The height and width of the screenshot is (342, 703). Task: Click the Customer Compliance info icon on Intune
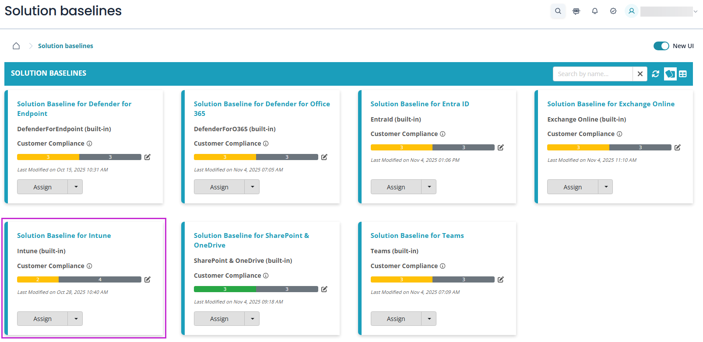click(89, 266)
